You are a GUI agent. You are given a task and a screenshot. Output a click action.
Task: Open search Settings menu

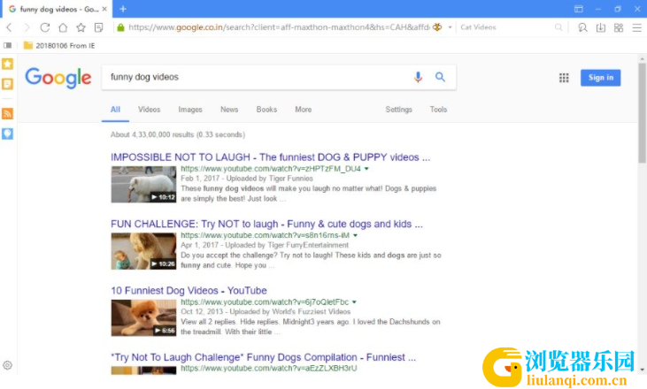coord(398,110)
